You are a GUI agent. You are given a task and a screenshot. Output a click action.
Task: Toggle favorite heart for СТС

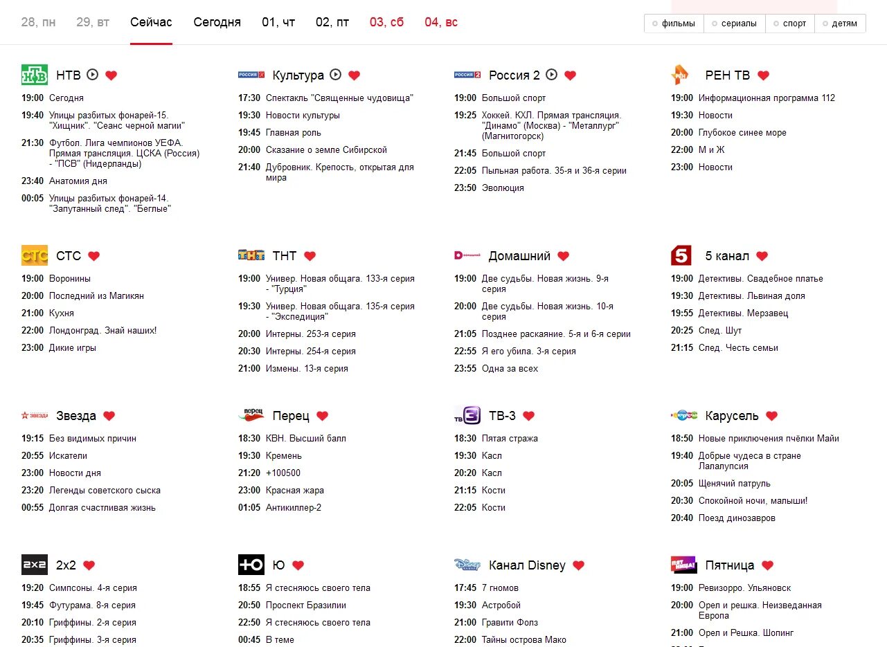(93, 256)
